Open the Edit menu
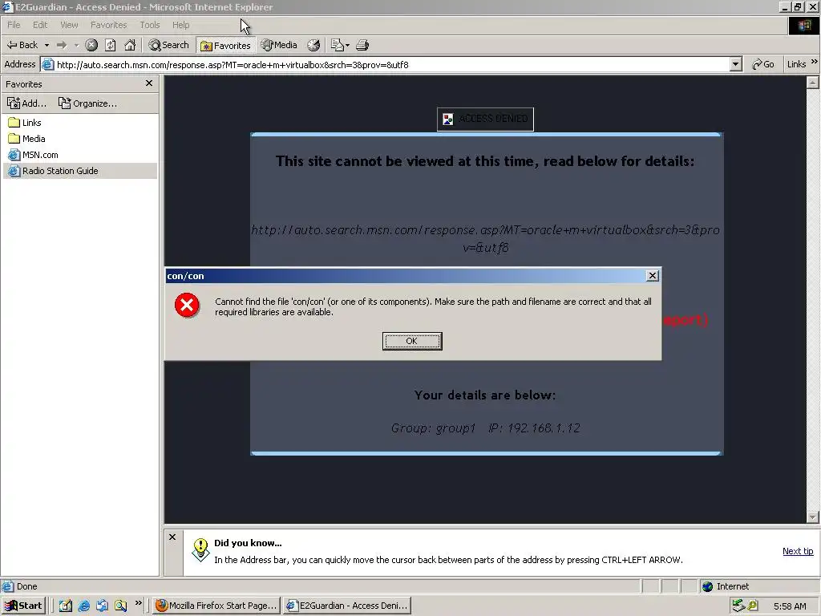 tap(40, 25)
